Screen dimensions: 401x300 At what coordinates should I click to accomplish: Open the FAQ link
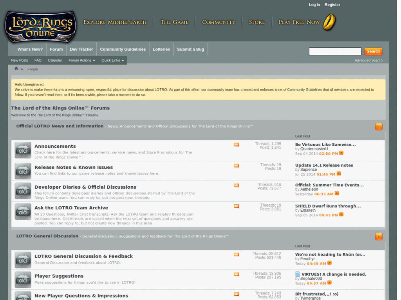[x=38, y=61]
